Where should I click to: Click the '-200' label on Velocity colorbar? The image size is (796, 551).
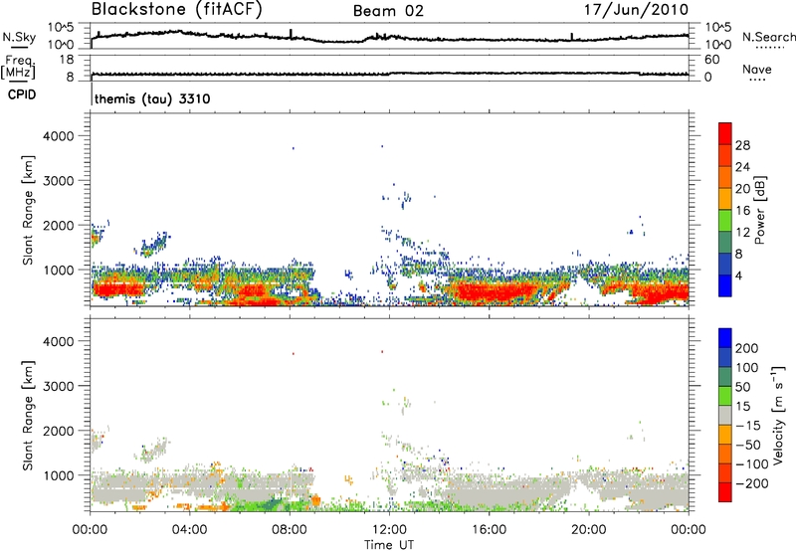tap(752, 483)
